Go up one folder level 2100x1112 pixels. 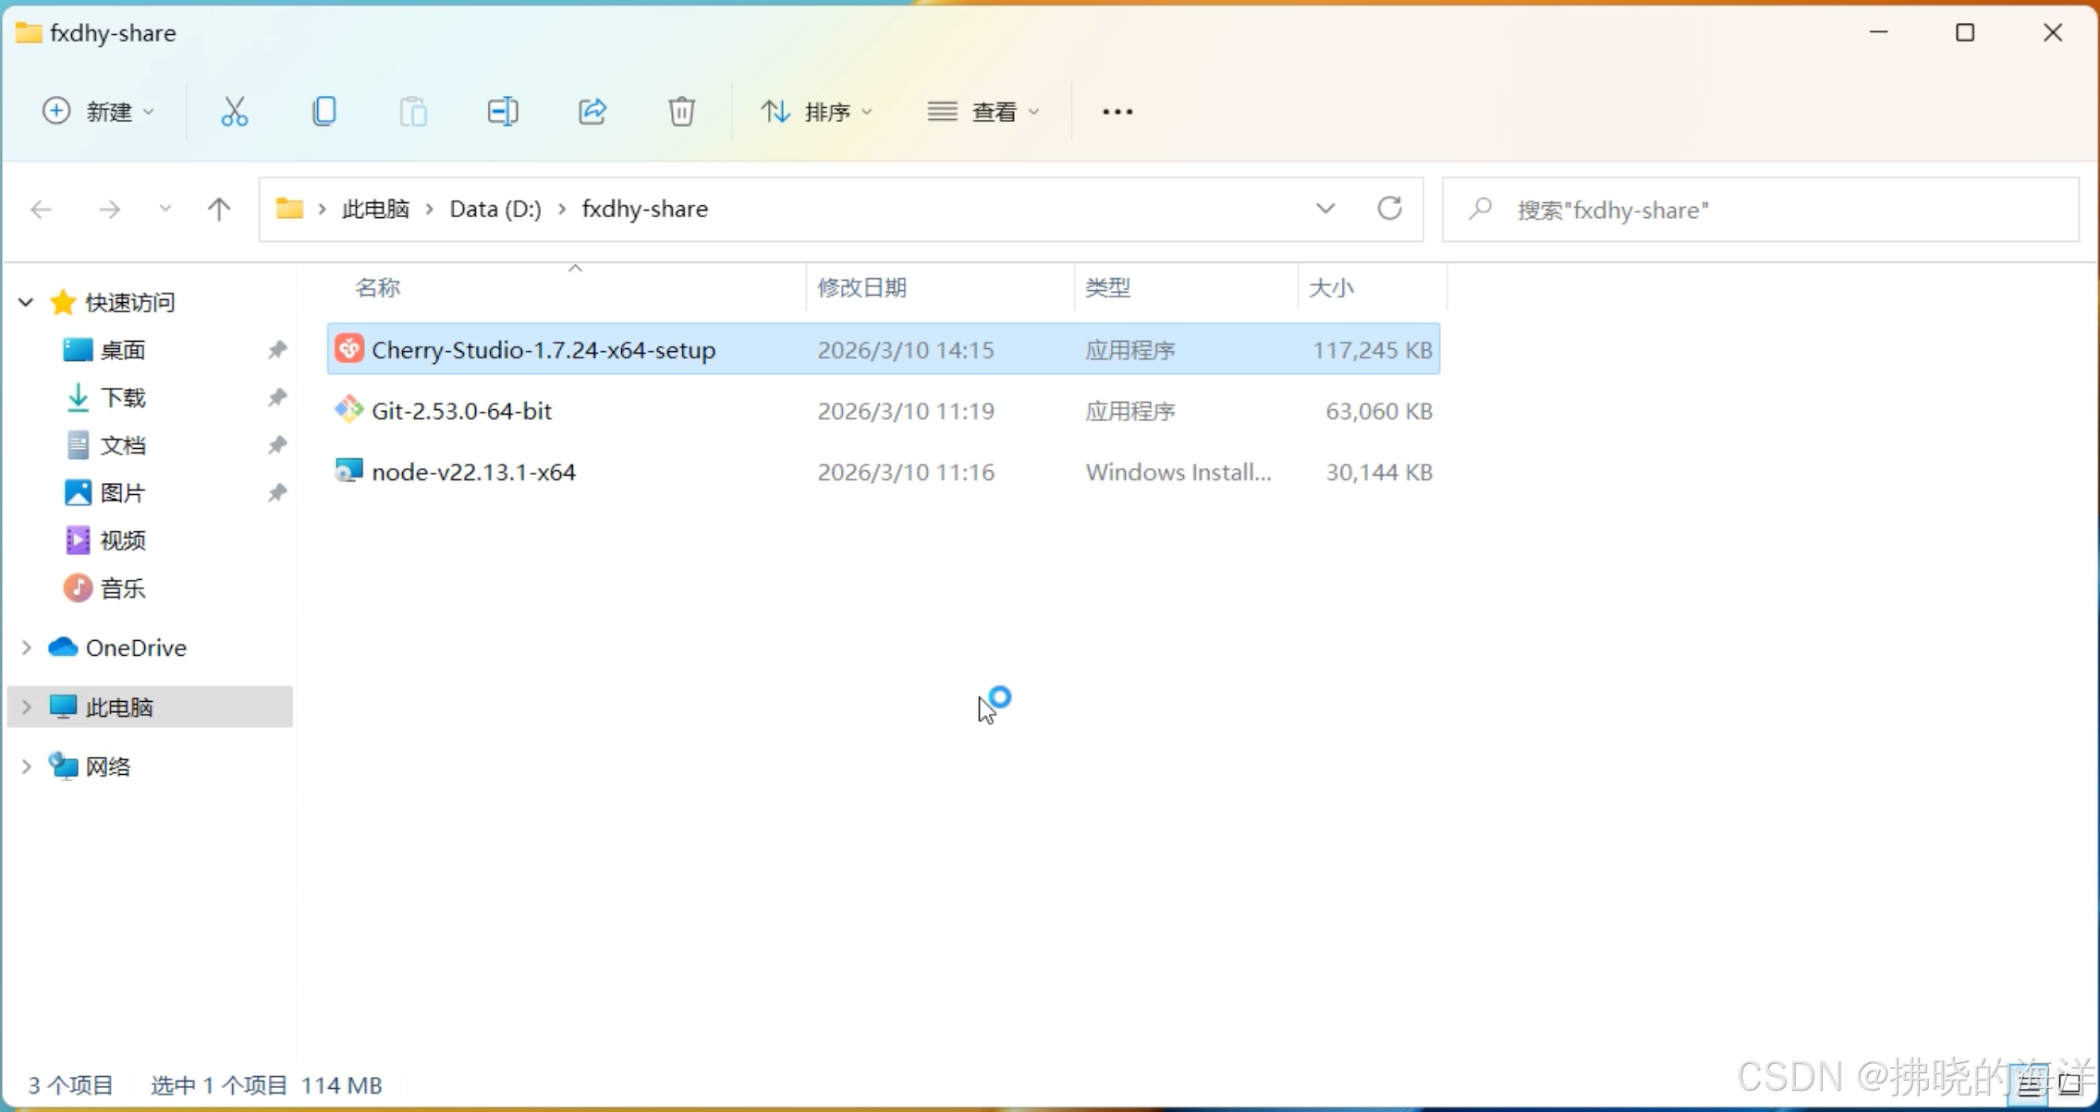(218, 209)
